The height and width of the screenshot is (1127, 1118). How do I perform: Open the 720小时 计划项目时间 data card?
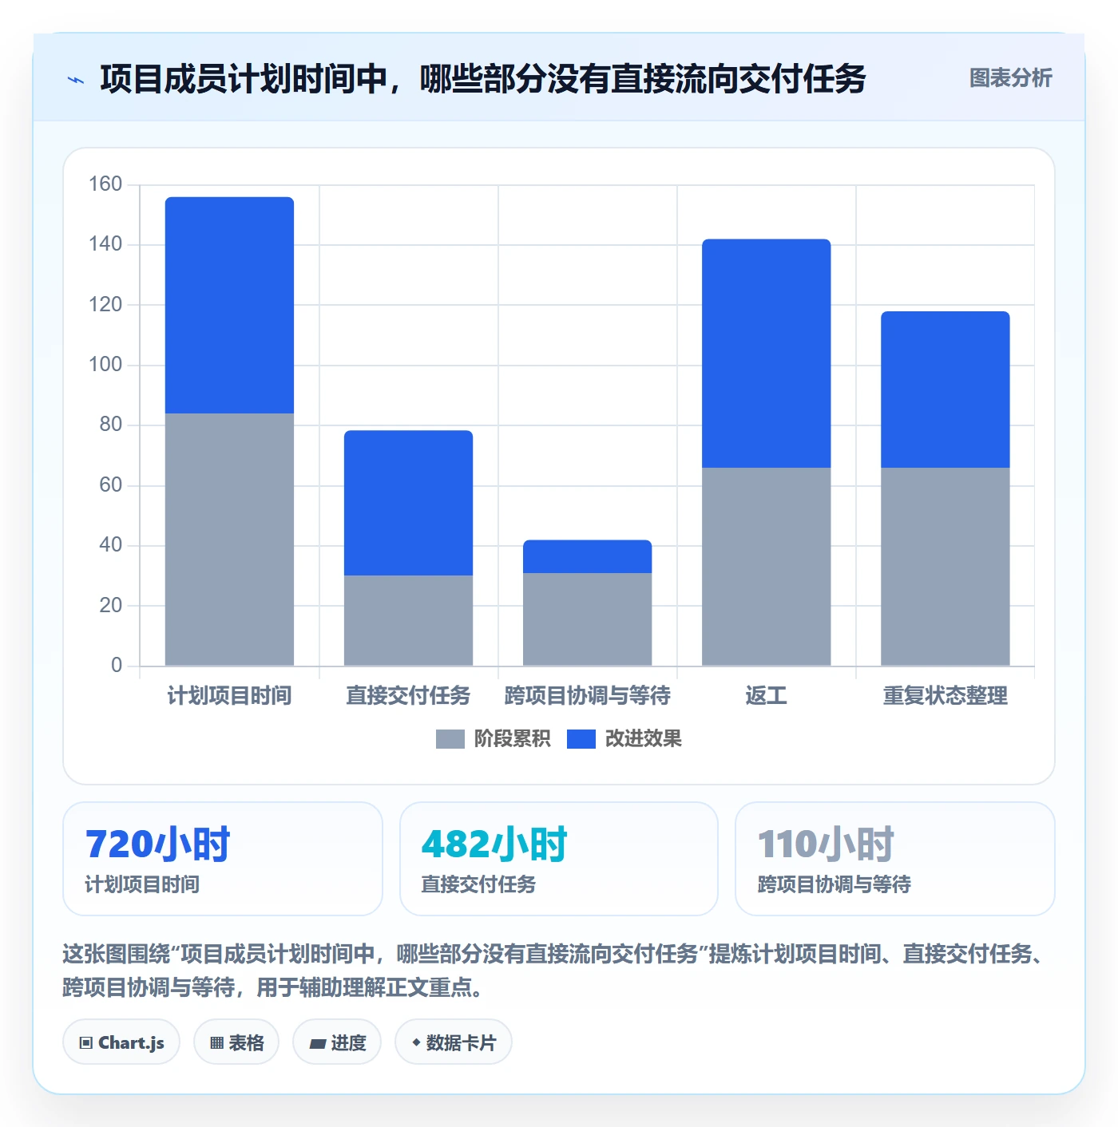coord(223,859)
